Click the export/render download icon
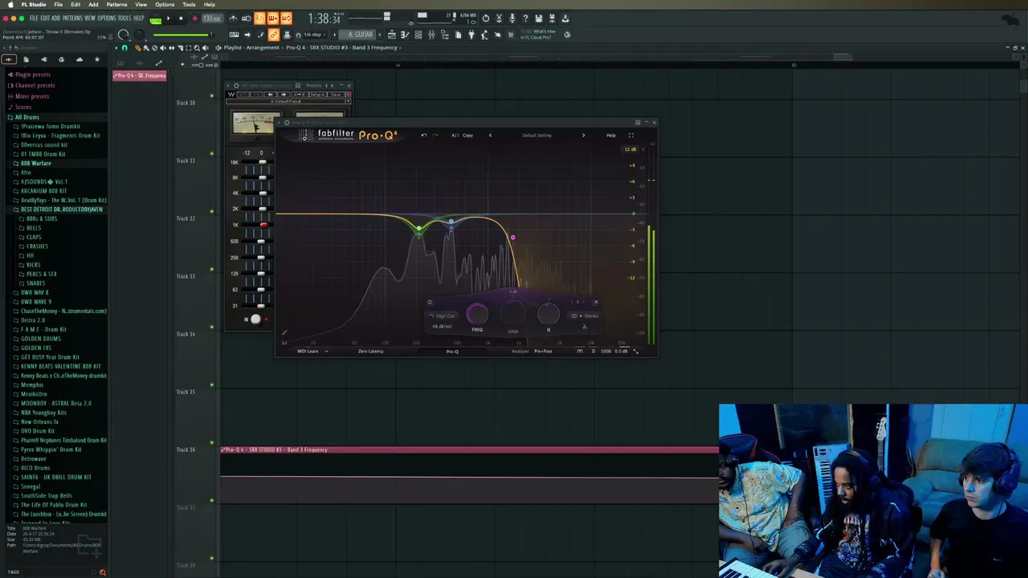 (x=565, y=18)
